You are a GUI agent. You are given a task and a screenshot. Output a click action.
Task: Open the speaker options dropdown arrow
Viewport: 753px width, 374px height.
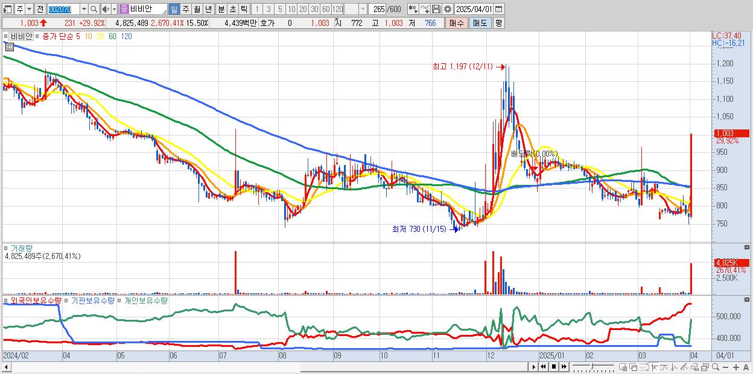tap(114, 9)
